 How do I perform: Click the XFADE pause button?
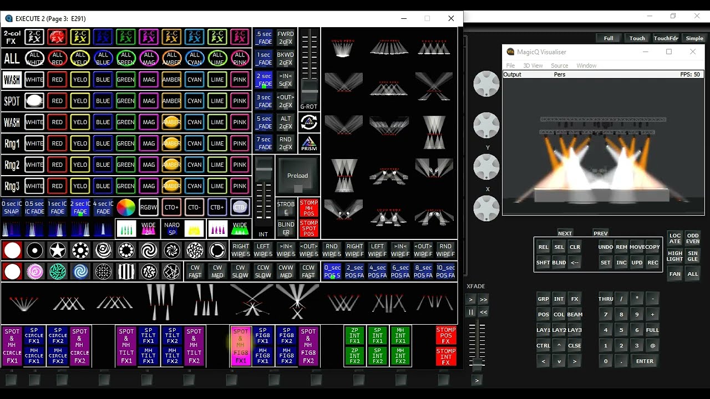pos(471,312)
